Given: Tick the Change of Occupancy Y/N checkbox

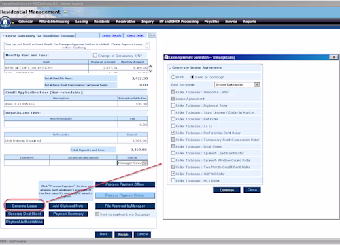Looking at the screenshot, I should point(95,55).
